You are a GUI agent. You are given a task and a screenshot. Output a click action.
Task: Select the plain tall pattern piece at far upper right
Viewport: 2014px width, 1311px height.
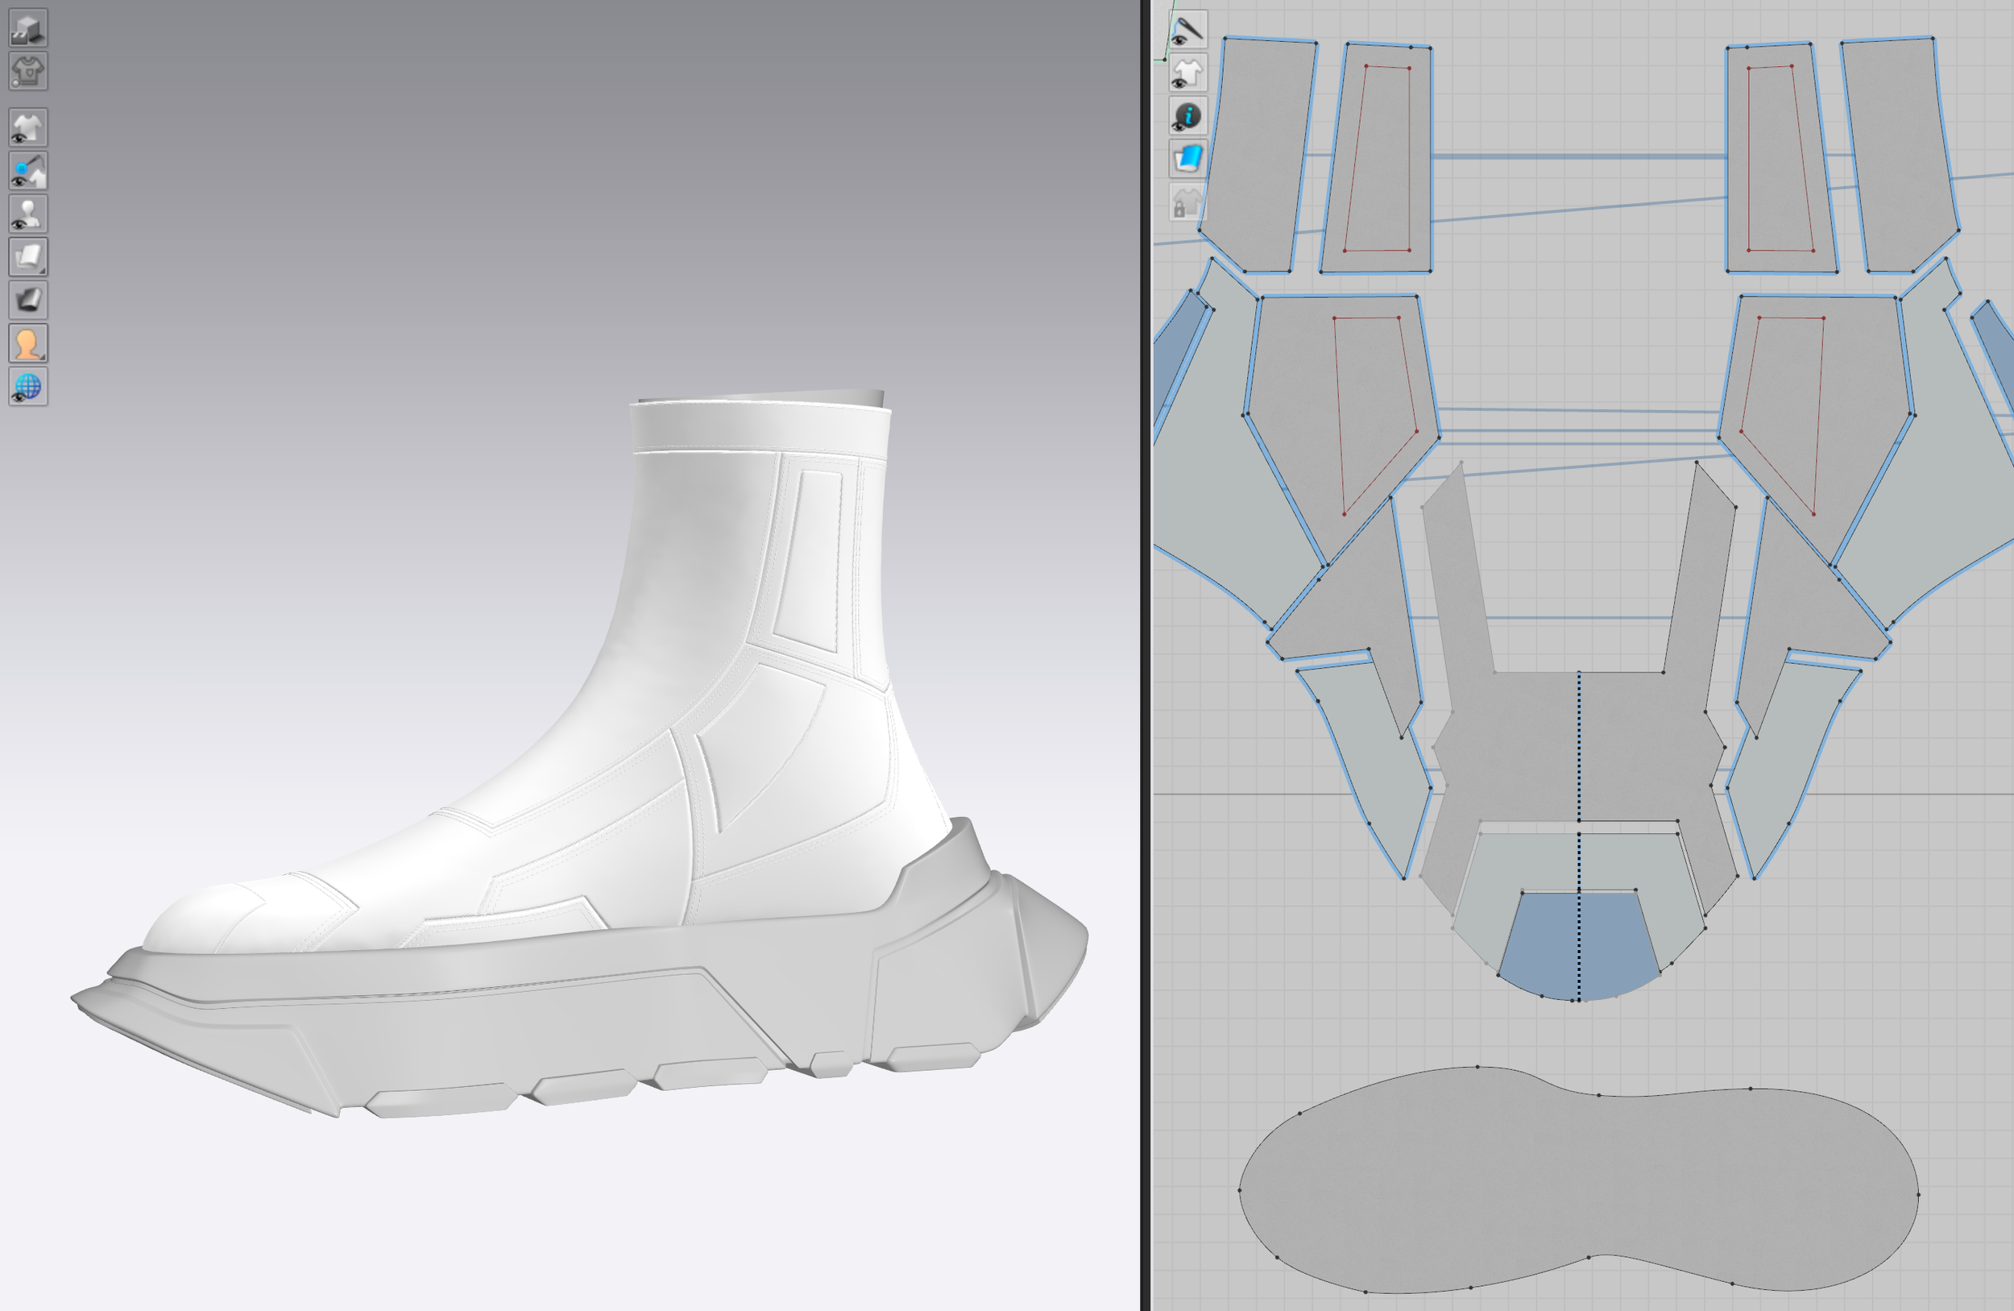click(x=1900, y=156)
